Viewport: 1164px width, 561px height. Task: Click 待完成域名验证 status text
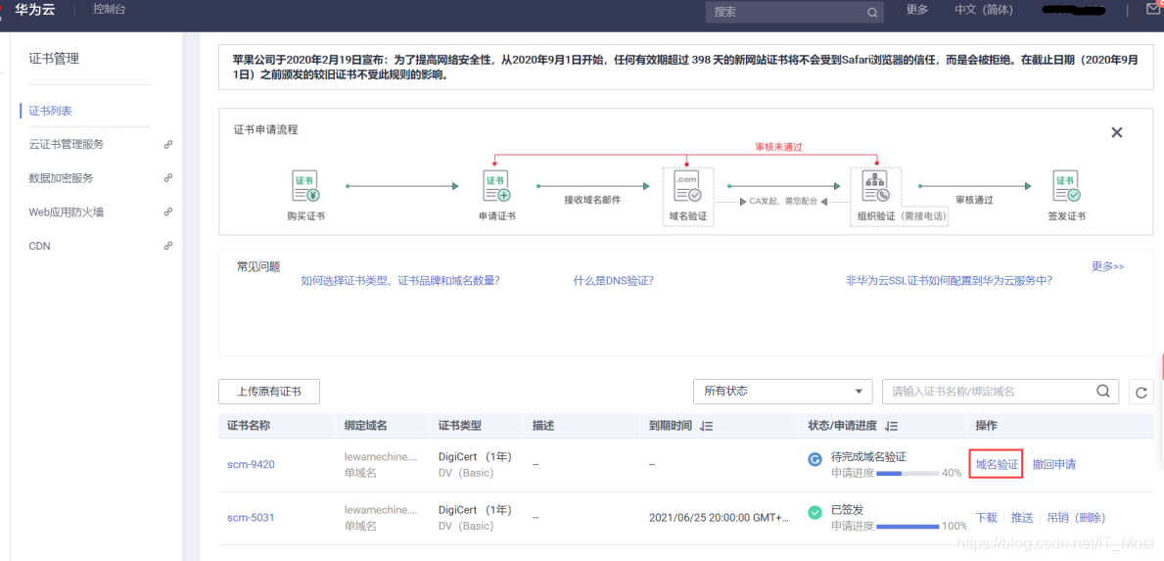click(868, 456)
